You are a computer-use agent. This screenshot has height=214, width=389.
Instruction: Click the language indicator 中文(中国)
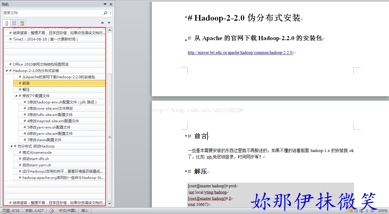[67, 211]
